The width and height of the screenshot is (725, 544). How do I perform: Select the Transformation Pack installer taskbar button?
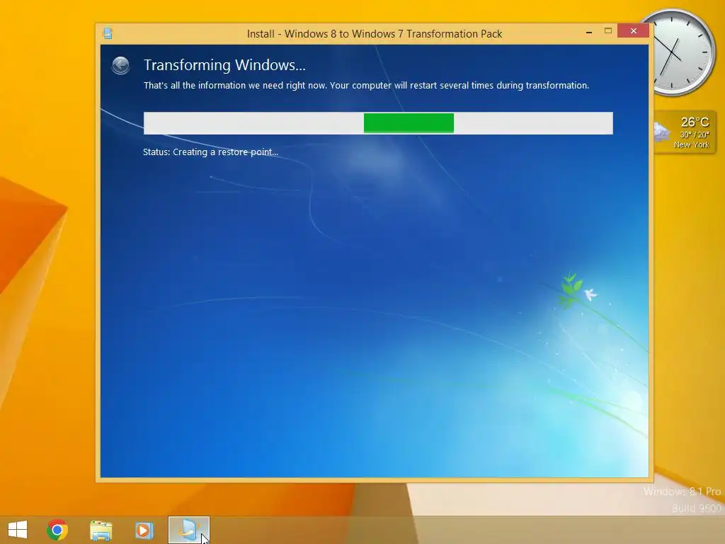pyautogui.click(x=188, y=530)
